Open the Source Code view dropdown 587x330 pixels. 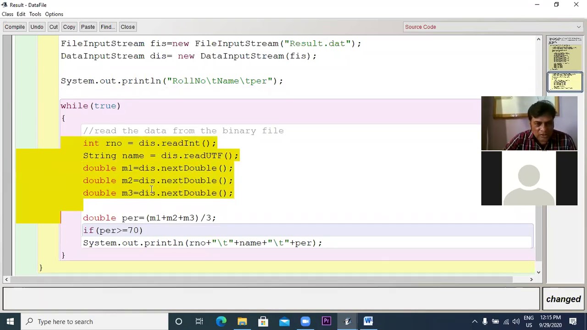click(x=493, y=27)
